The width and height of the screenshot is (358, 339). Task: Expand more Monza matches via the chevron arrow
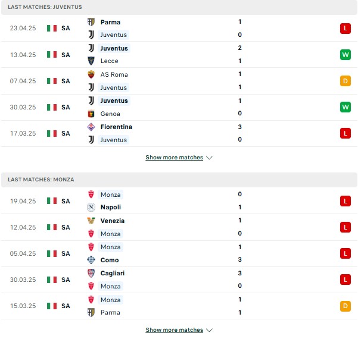pos(209,330)
